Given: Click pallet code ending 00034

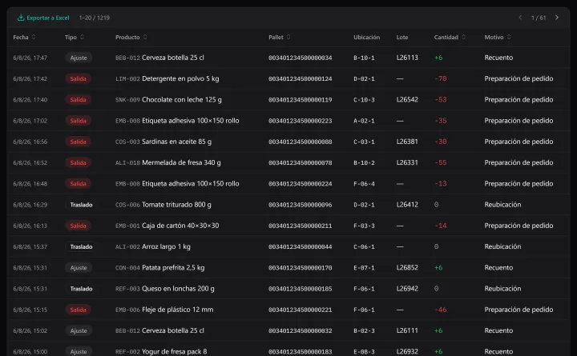Looking at the screenshot, I should (x=301, y=58).
